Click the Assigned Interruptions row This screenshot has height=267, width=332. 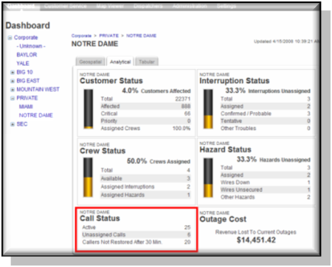tap(145, 187)
